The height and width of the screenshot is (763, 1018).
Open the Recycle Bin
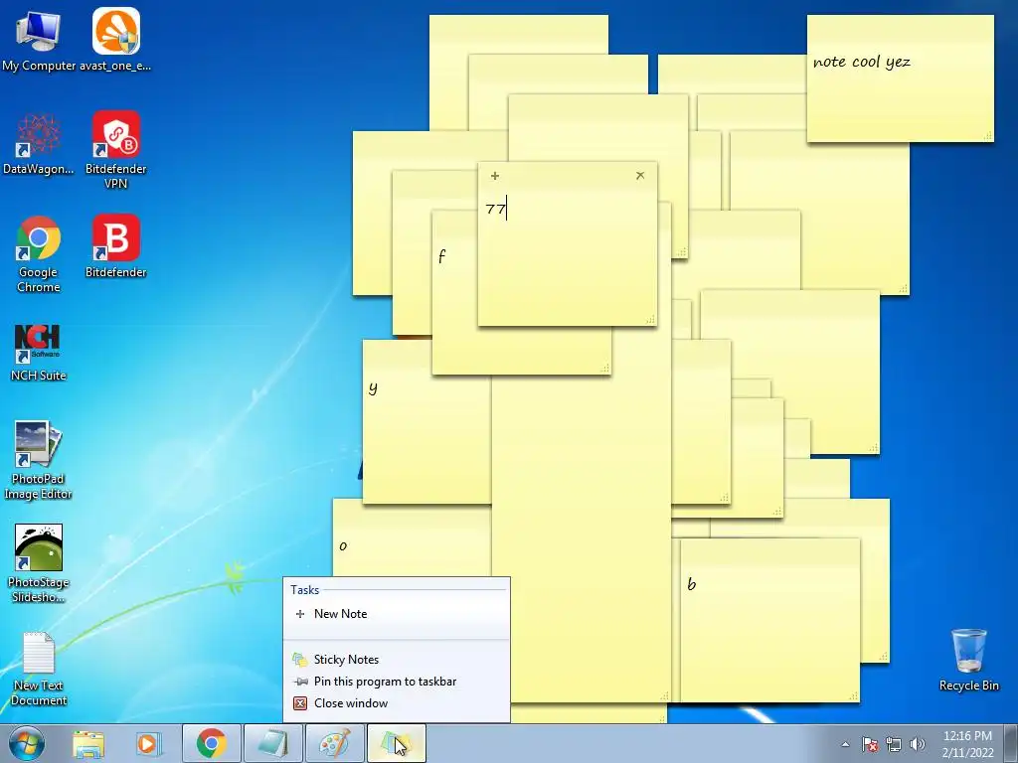tap(968, 660)
